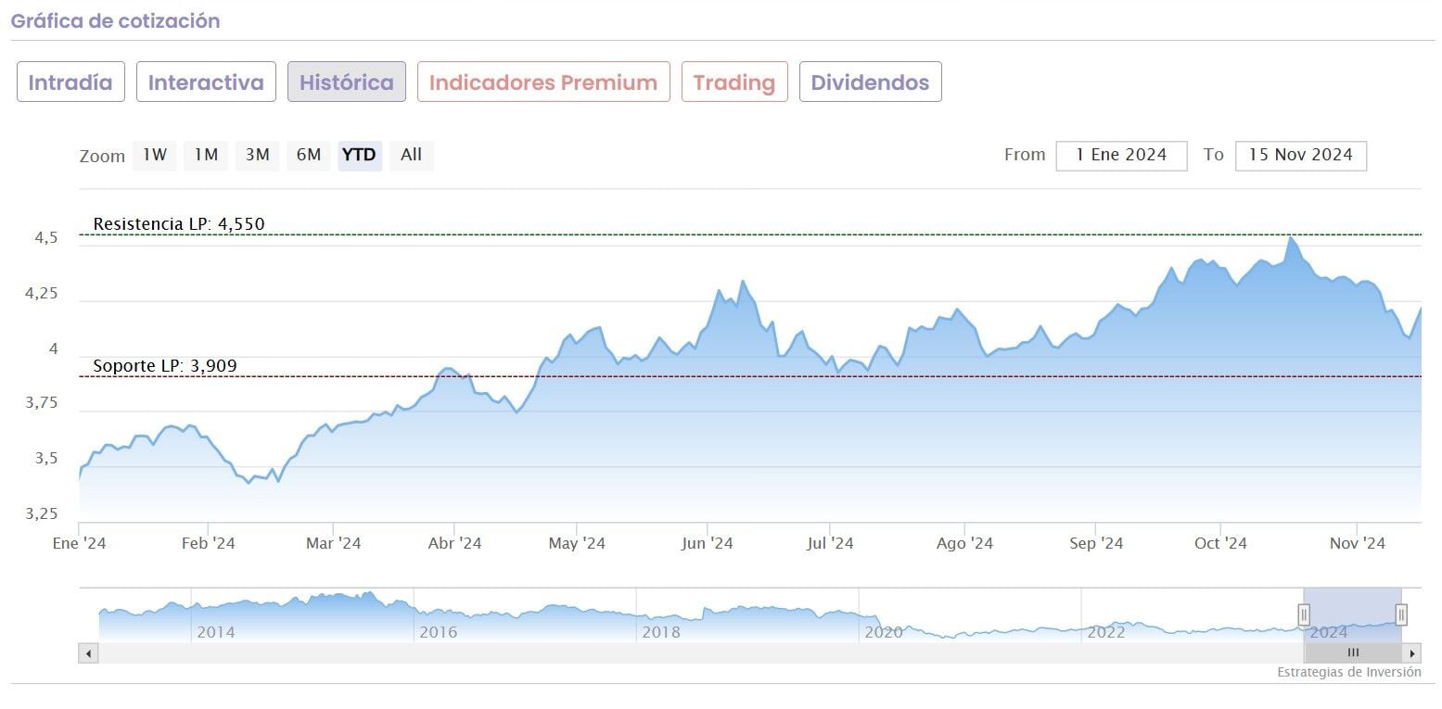Open the Intradía chart tab
1442x709 pixels.
[70, 82]
